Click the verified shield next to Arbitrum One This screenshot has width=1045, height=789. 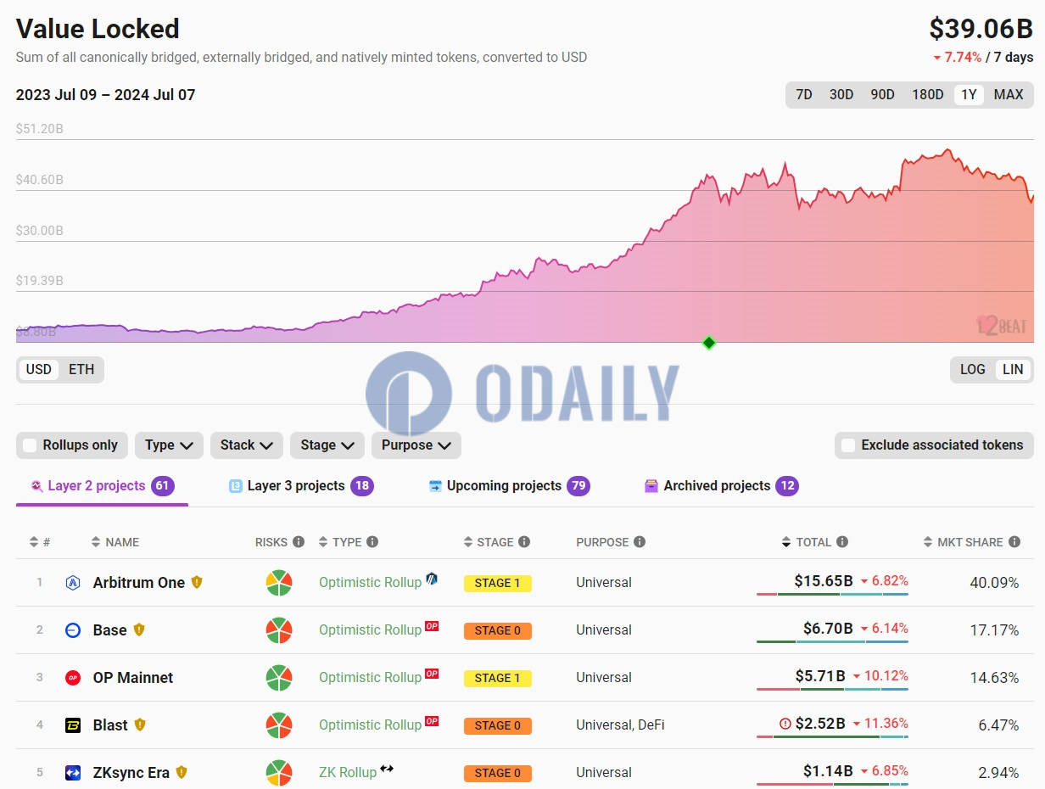point(197,582)
